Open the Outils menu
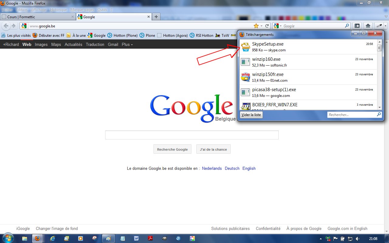The image size is (389, 243). (x=102, y=10)
